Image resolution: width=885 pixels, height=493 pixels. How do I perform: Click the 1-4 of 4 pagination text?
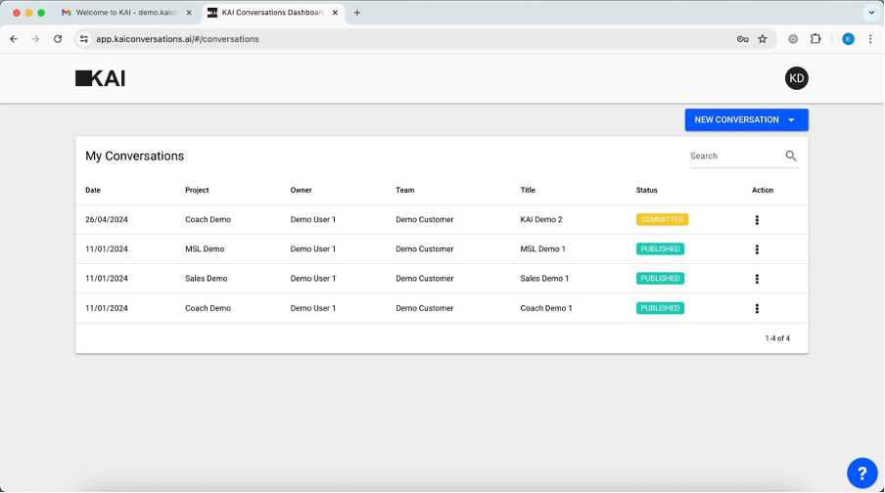pyautogui.click(x=777, y=338)
